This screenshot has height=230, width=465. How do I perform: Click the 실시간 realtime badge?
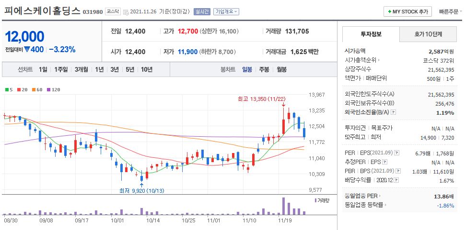[x=202, y=12]
